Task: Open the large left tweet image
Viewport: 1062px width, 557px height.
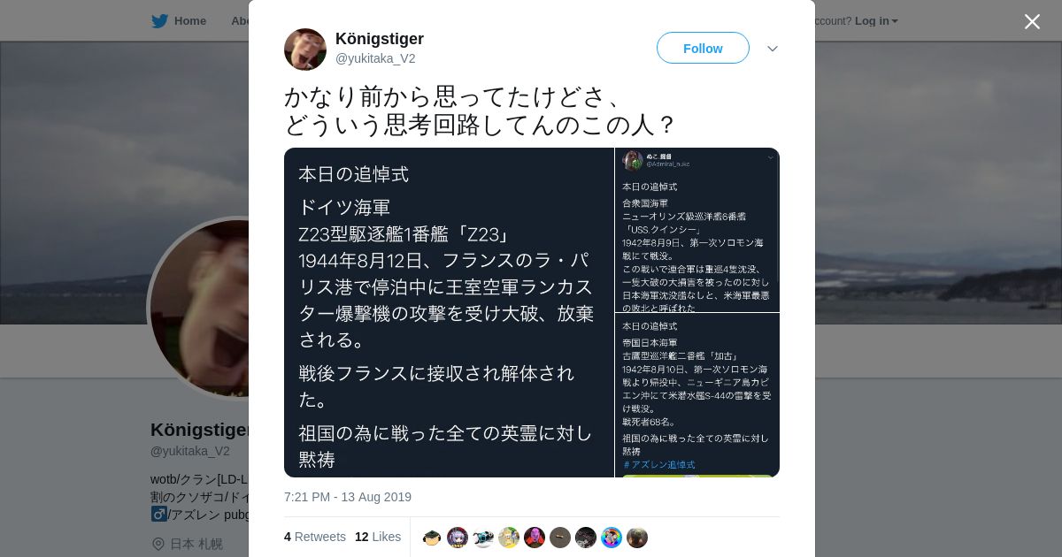Action: point(449,312)
